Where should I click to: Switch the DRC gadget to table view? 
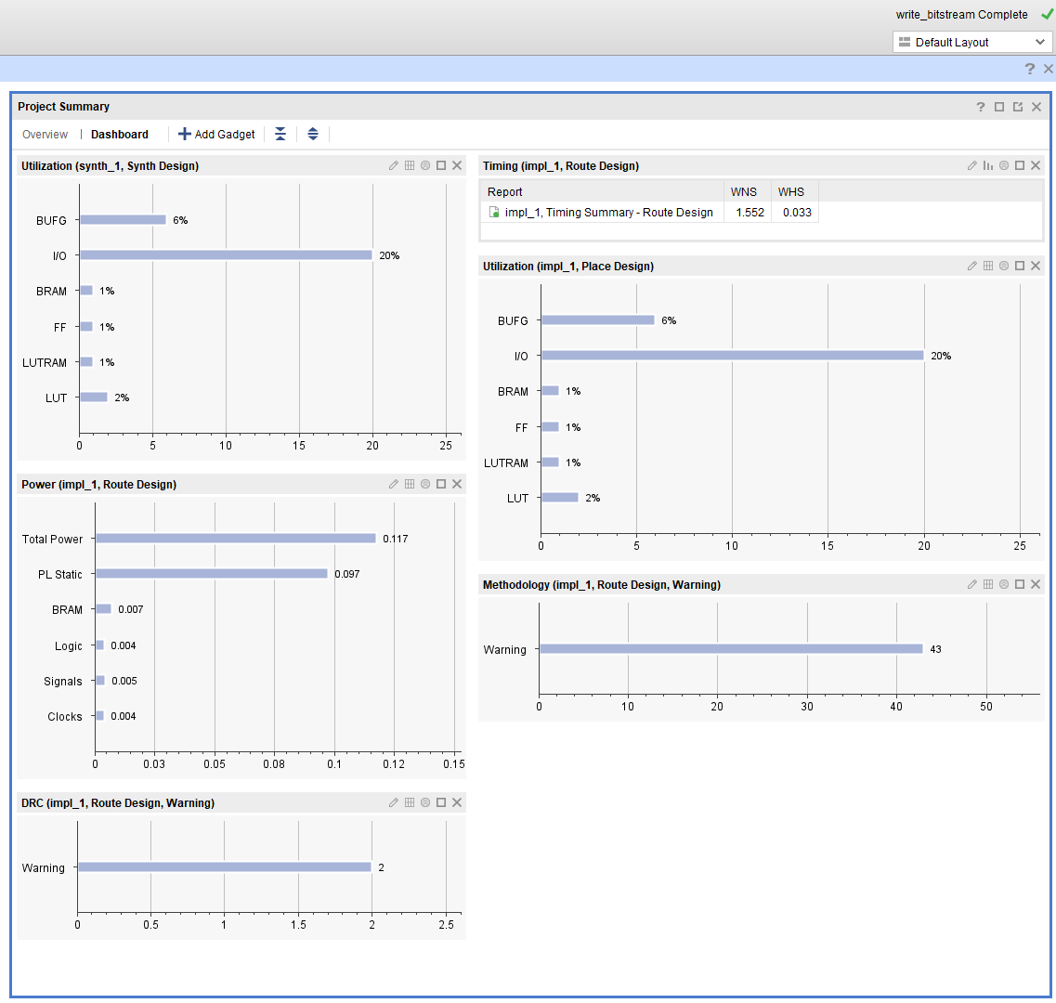tap(410, 803)
